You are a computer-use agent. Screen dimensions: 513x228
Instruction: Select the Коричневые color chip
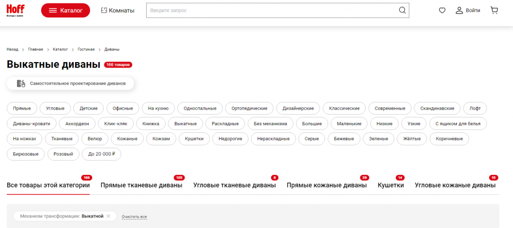click(x=449, y=139)
